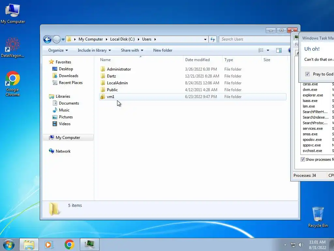Screen dimensions: 334x251
Task: Select services.exe in Task Manager
Action: [x=313, y=128]
